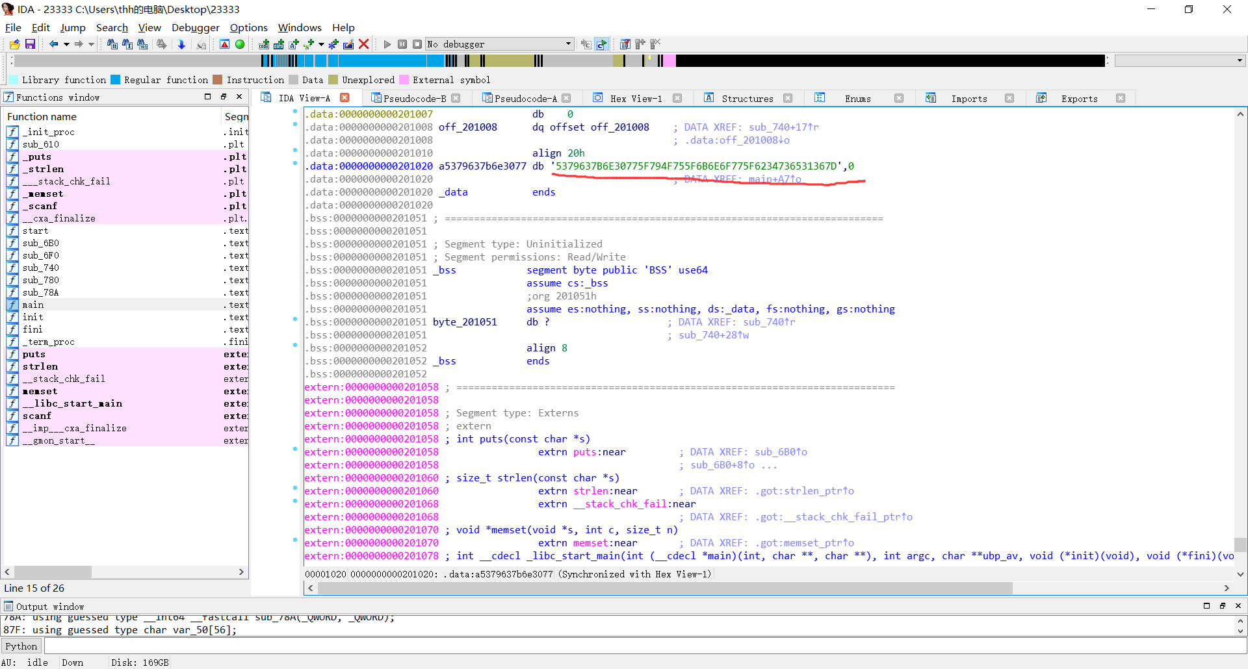Click the Structures tab icon
This screenshot has height=669, width=1248.
(x=709, y=97)
